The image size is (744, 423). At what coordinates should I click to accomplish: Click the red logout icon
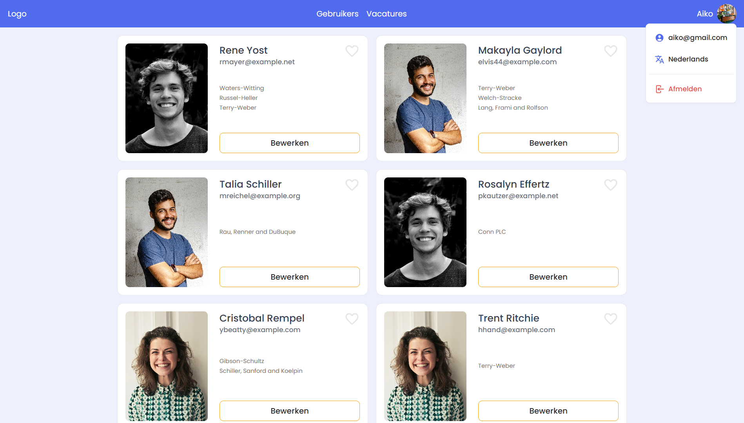point(659,89)
